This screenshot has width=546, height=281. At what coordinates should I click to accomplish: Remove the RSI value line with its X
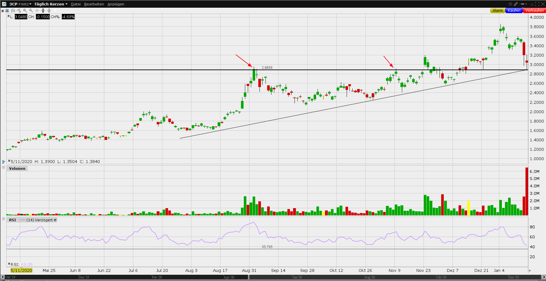tap(9, 264)
